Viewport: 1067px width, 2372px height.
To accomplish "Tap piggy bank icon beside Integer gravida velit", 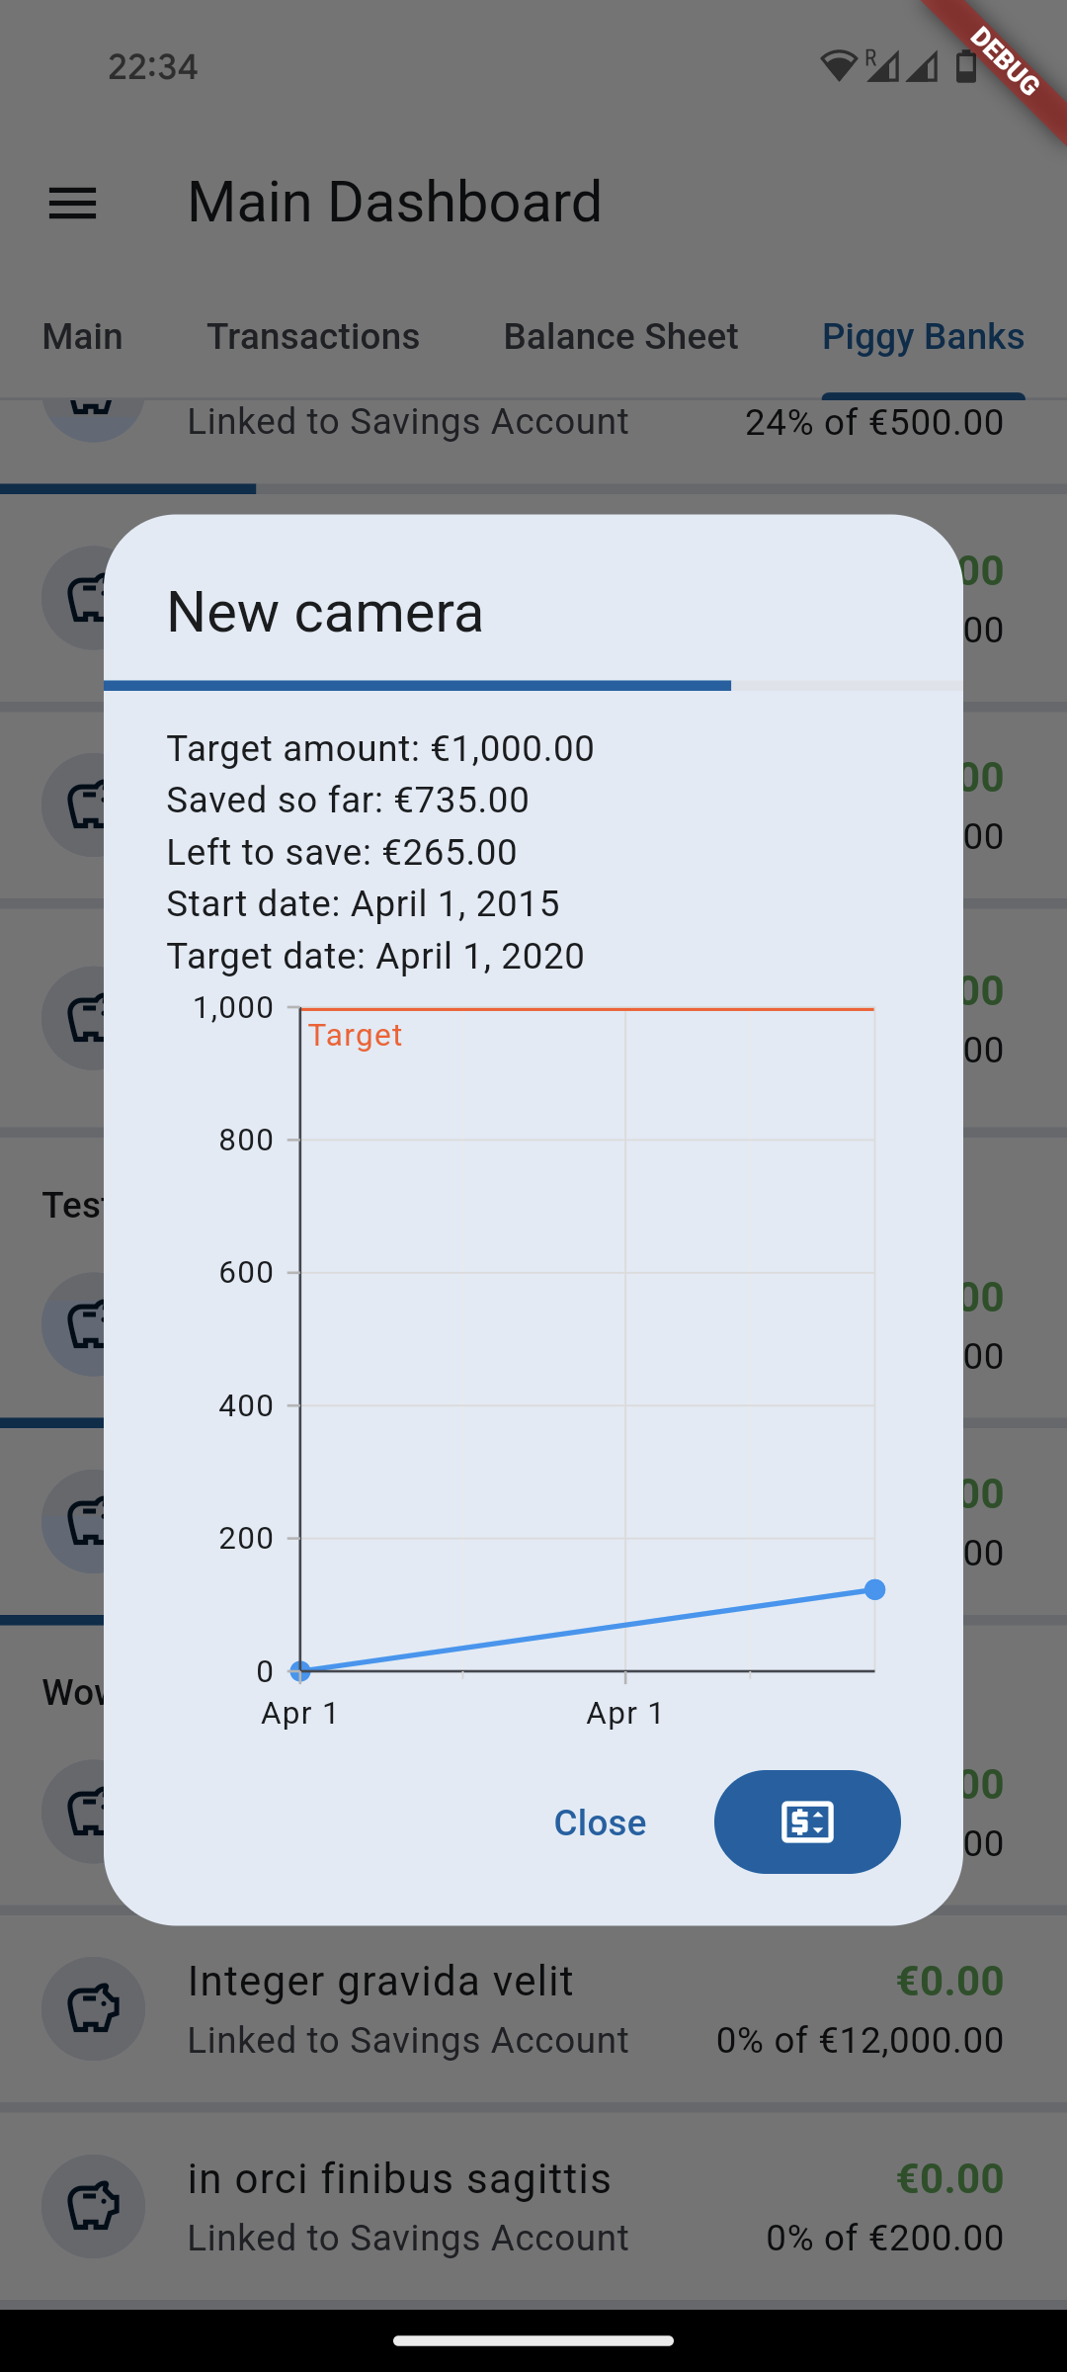I will point(93,2008).
